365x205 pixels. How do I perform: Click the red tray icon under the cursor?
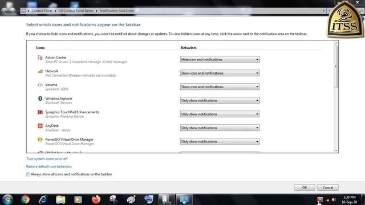pos(320,200)
